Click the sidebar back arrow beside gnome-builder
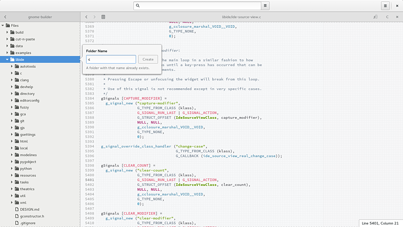Viewport: 403px width, 227px height. click(x=5, y=17)
